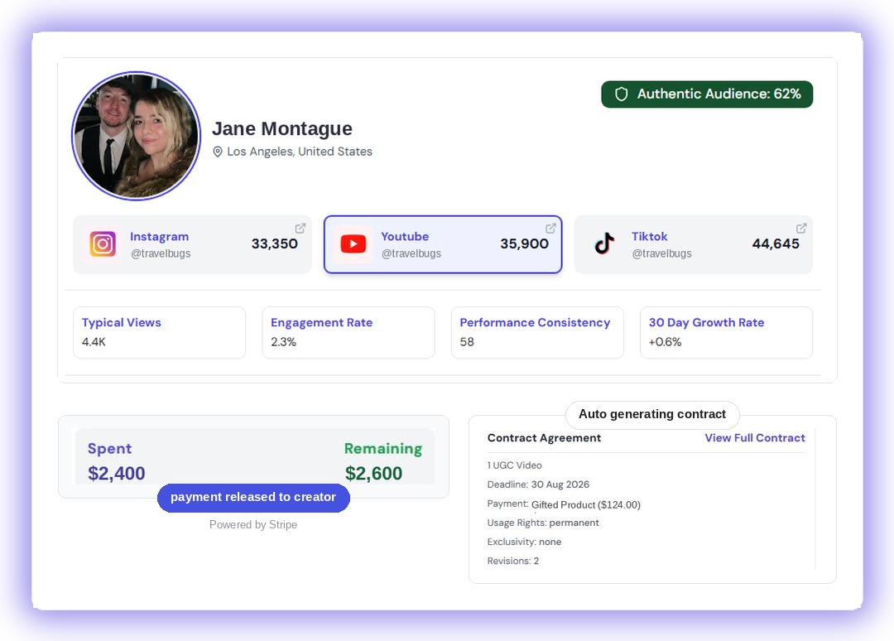
Task: Click the Spent amount $2,400
Action: click(x=117, y=474)
